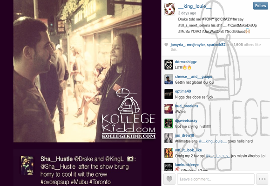Open the #OVO hashtag in caption
270x186 pixels.
pos(196,32)
